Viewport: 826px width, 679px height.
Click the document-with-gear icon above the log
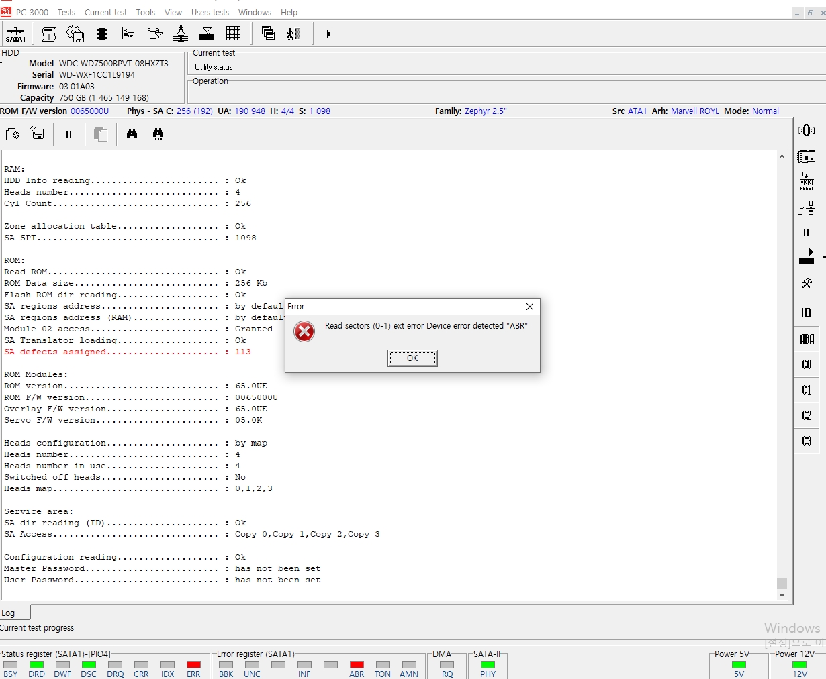coord(12,134)
